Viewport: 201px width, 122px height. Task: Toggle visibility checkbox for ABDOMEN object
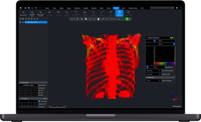click(20, 22)
